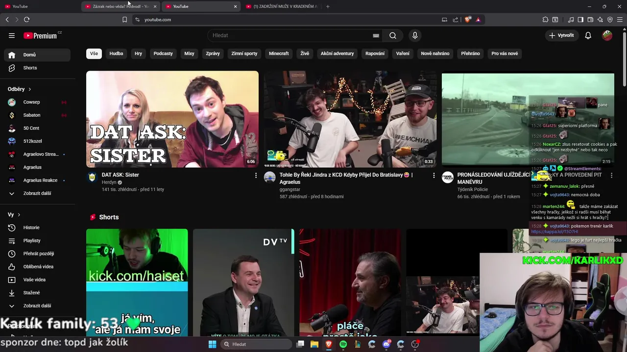
Task: Open the on-screen keyboard in search box
Action: [x=376, y=35]
